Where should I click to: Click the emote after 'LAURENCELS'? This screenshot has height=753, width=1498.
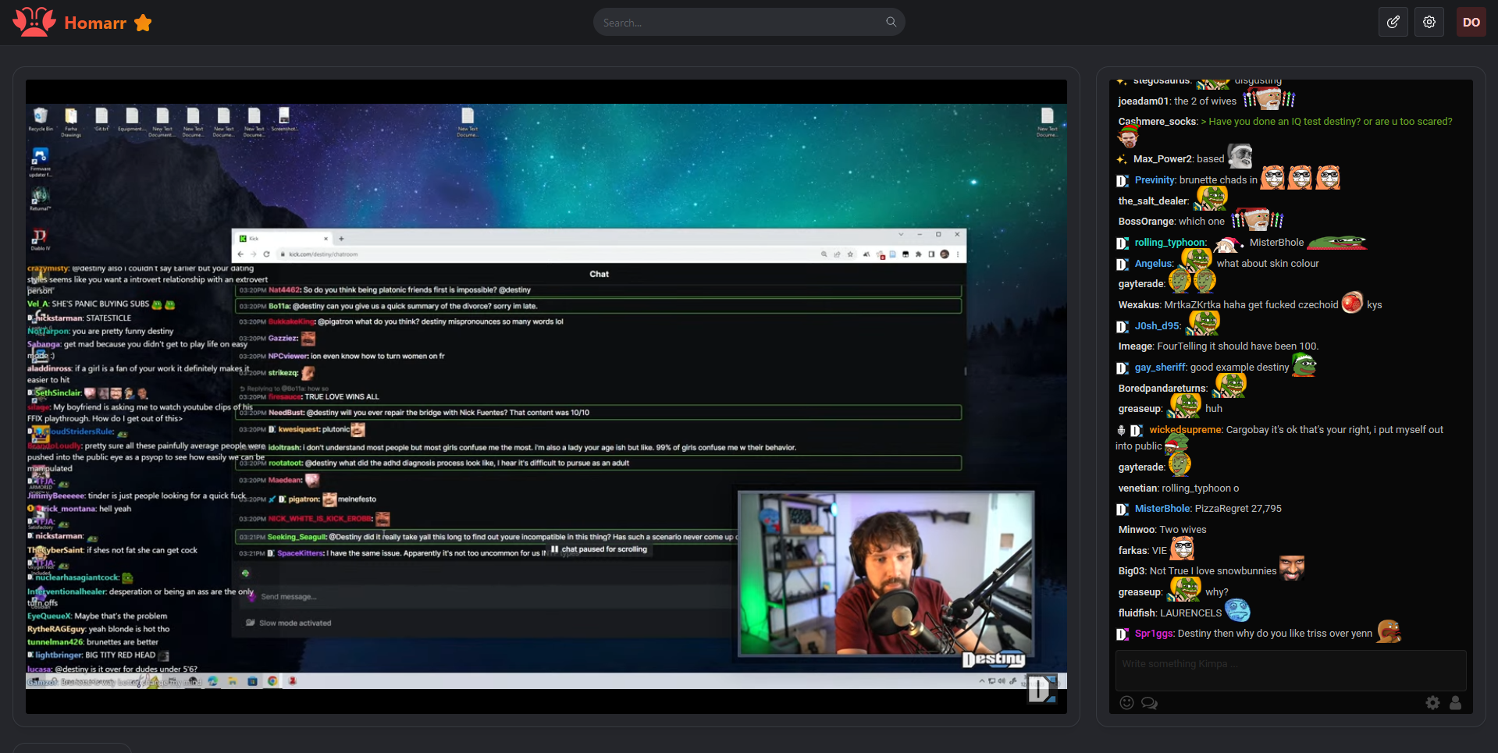(1237, 610)
